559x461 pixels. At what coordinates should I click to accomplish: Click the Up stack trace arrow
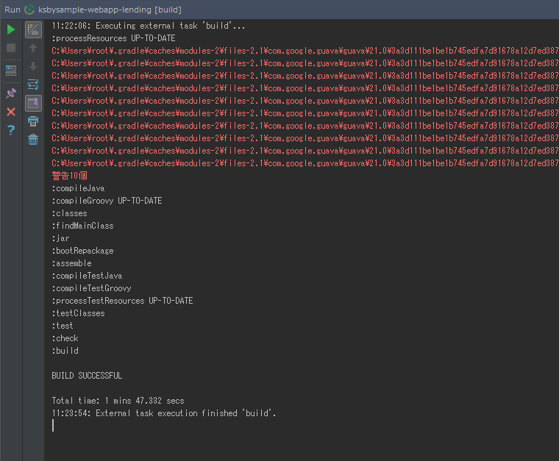33,48
